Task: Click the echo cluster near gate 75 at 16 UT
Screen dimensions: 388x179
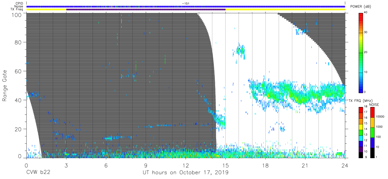Action: click(x=241, y=51)
